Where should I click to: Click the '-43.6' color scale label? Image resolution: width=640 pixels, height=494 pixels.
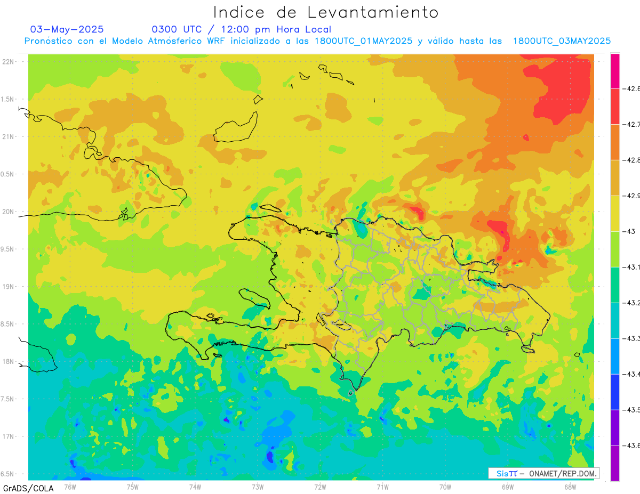[x=631, y=446]
